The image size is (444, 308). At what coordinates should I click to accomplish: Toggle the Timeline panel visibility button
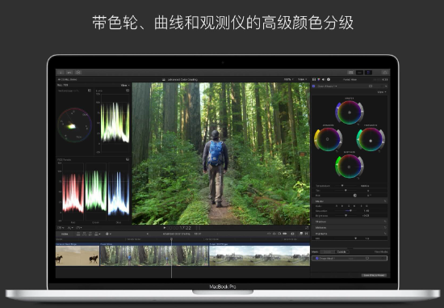(359, 73)
